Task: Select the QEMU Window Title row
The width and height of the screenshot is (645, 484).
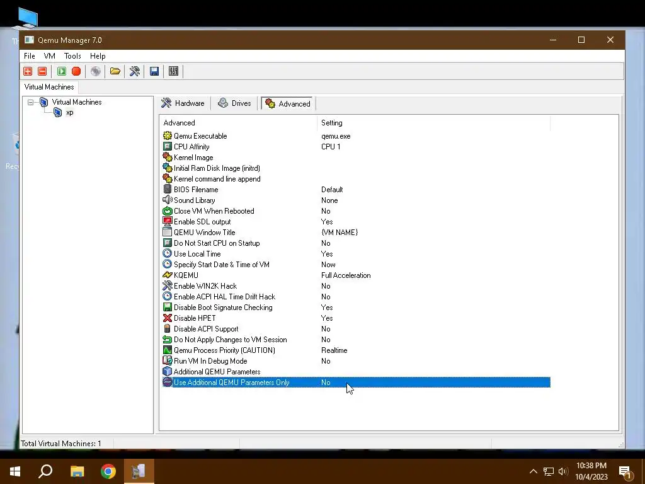Action: [x=357, y=232]
